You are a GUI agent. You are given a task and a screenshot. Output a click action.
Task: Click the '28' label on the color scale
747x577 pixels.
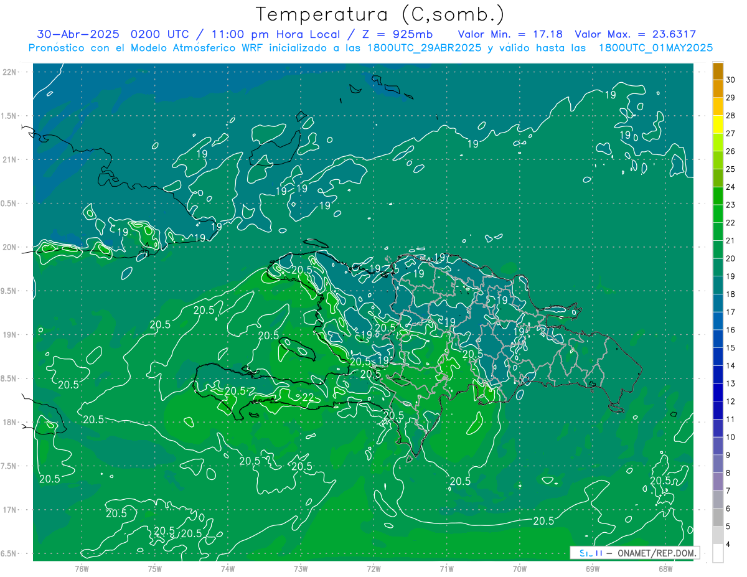click(731, 116)
